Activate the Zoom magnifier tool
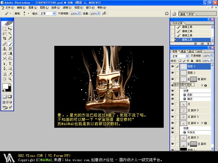 click(x=10, y=79)
